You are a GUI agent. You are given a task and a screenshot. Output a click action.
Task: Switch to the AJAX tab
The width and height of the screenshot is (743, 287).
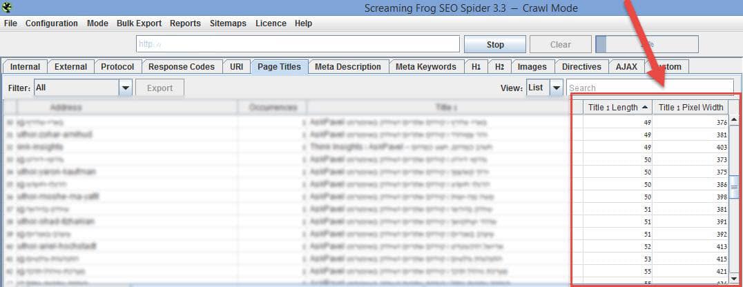click(x=626, y=67)
